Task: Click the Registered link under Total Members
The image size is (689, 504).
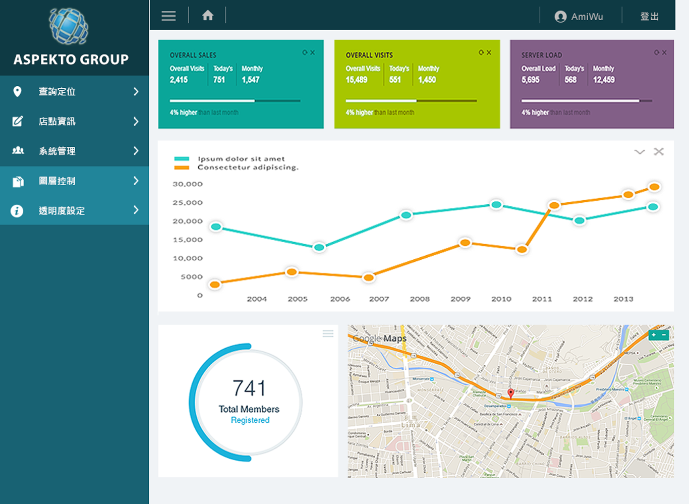Action: tap(250, 420)
